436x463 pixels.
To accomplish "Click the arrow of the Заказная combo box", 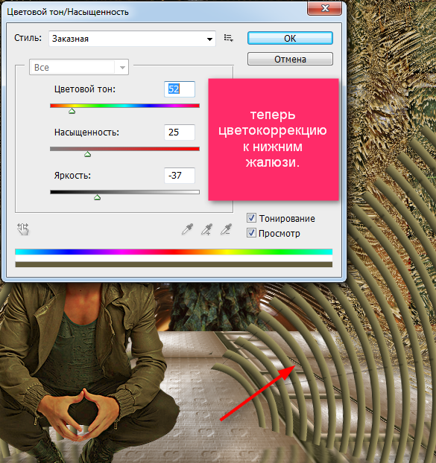I will [x=209, y=39].
